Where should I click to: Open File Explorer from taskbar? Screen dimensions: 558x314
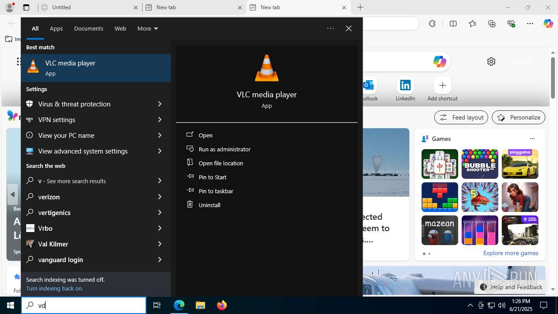point(201,305)
